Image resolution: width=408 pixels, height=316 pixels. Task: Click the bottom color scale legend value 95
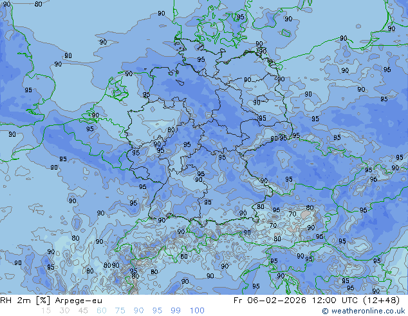(x=157, y=311)
